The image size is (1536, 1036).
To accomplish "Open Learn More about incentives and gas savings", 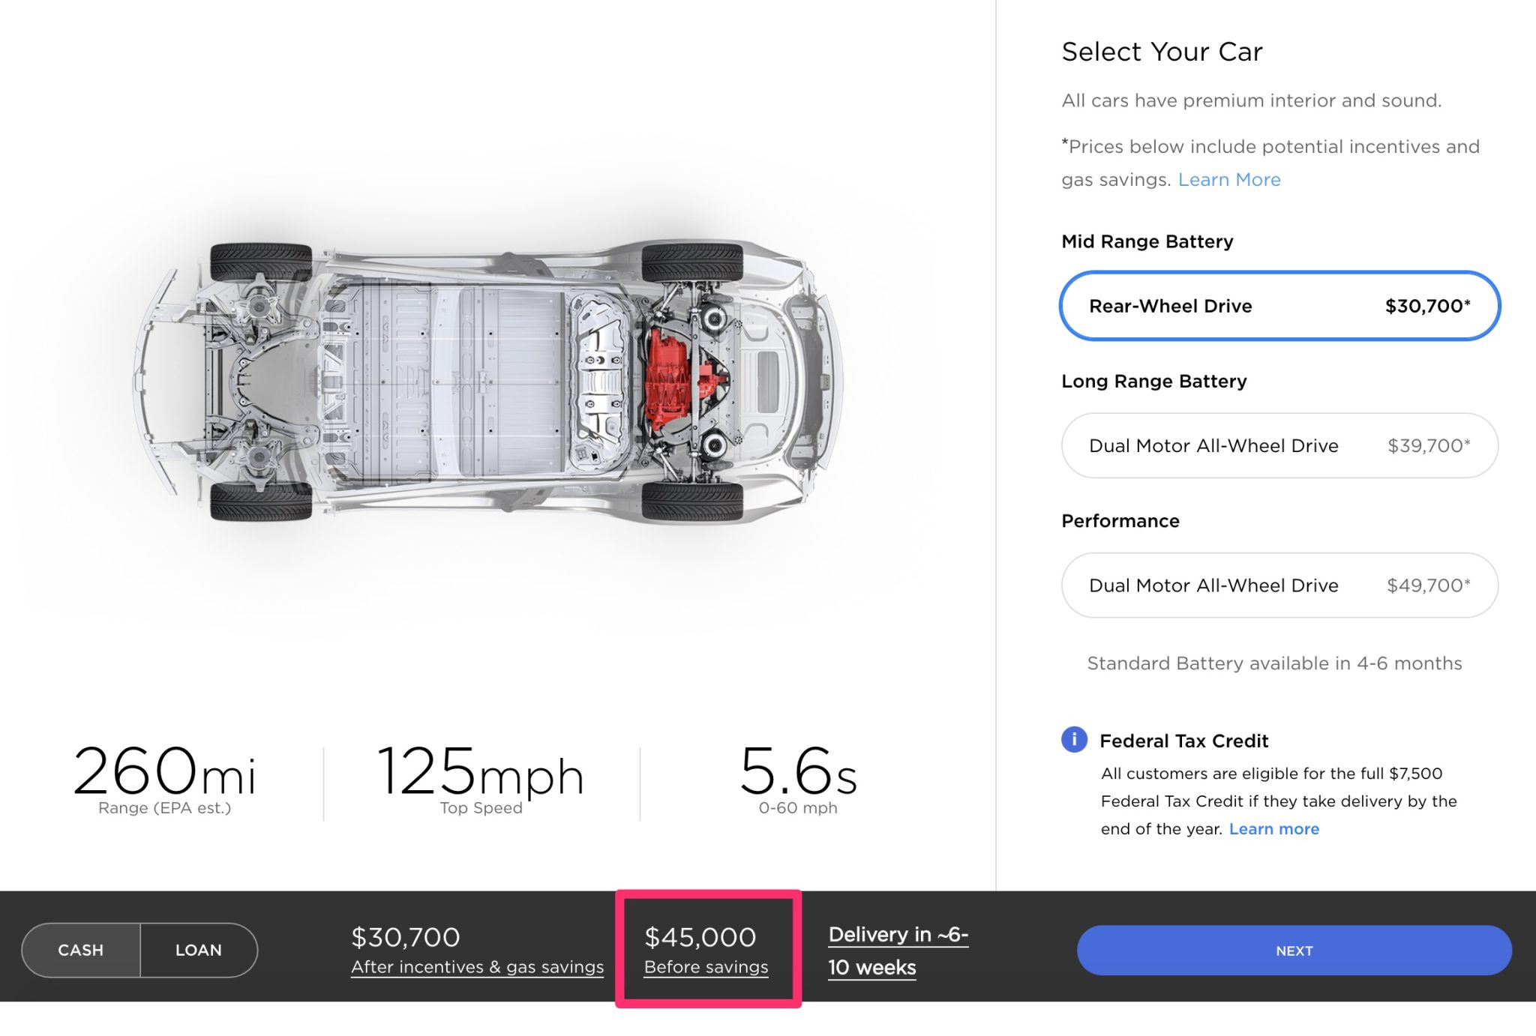I will click(x=1229, y=180).
